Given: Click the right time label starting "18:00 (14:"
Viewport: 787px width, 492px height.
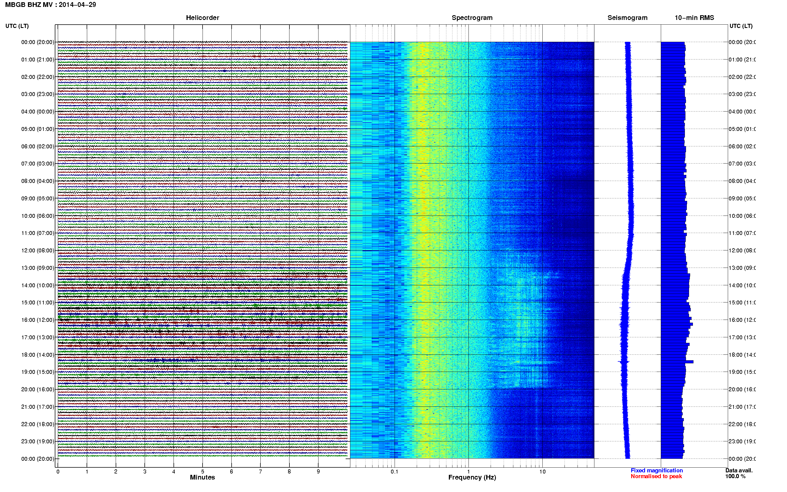Looking at the screenshot, I should pyautogui.click(x=742, y=355).
